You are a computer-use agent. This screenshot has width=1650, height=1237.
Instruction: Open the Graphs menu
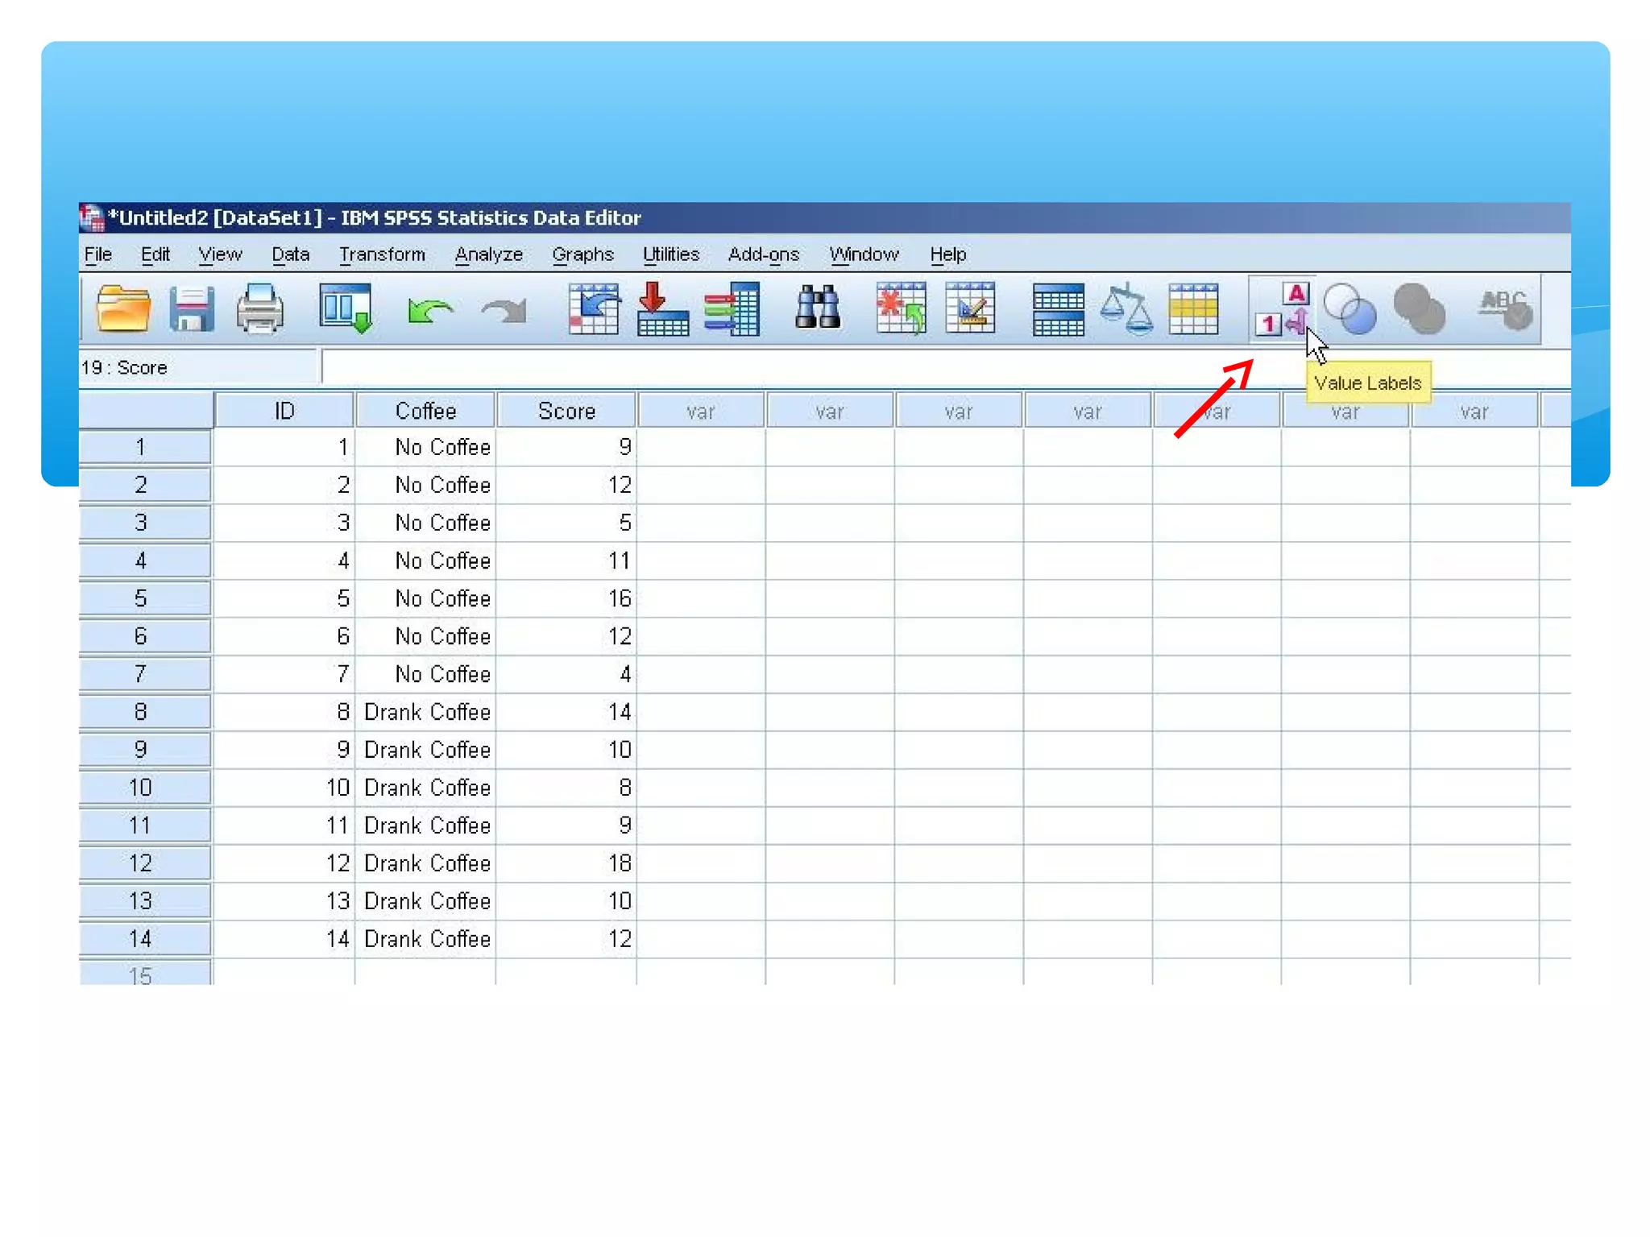tap(582, 254)
